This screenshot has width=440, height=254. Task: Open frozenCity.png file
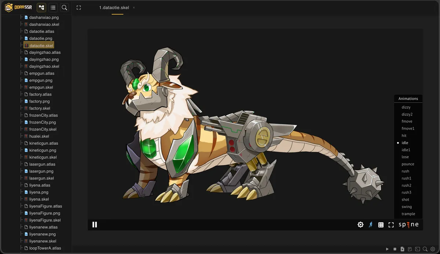43,122
